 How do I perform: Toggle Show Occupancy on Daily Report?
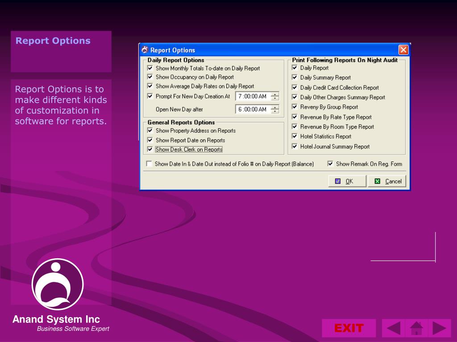pyautogui.click(x=150, y=77)
